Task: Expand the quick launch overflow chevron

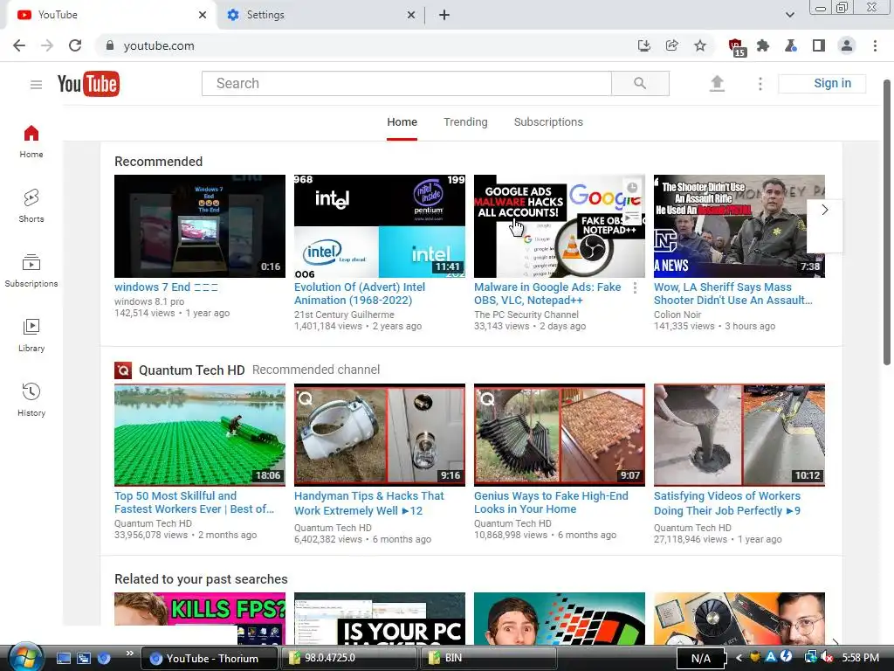Action: point(130,654)
